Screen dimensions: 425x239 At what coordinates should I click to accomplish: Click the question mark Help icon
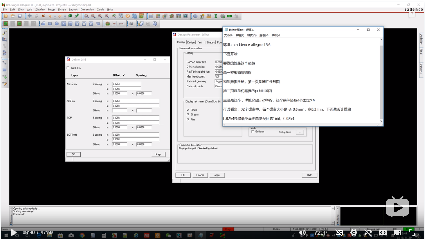point(155,24)
